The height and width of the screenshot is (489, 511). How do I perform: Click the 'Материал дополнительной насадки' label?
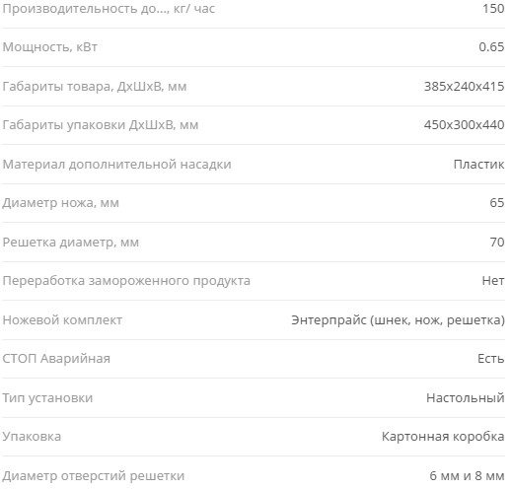(116, 164)
